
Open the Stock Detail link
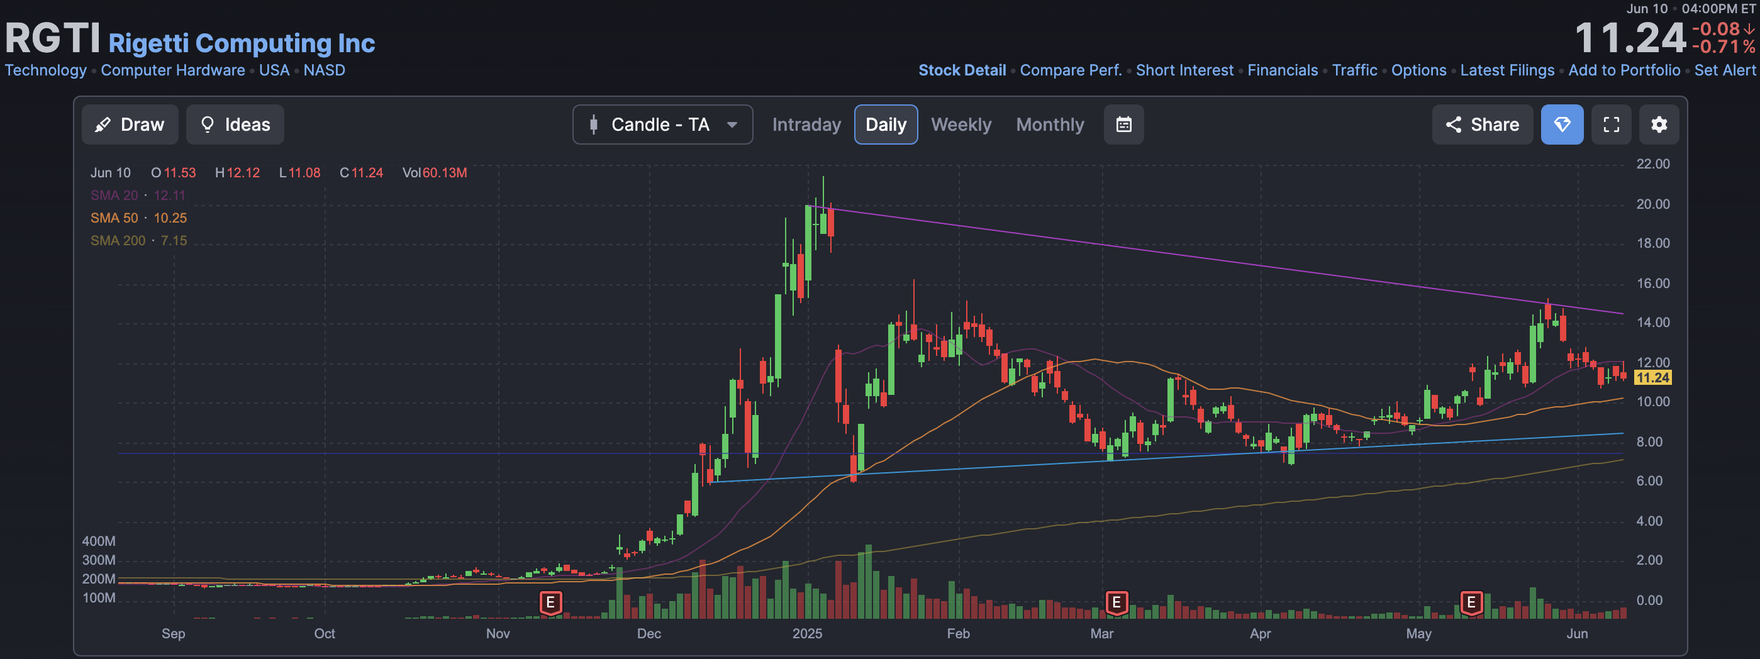coord(962,70)
